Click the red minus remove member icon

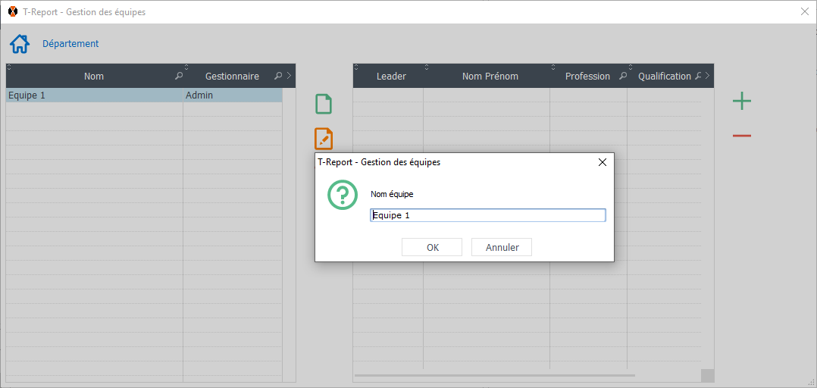(x=742, y=136)
